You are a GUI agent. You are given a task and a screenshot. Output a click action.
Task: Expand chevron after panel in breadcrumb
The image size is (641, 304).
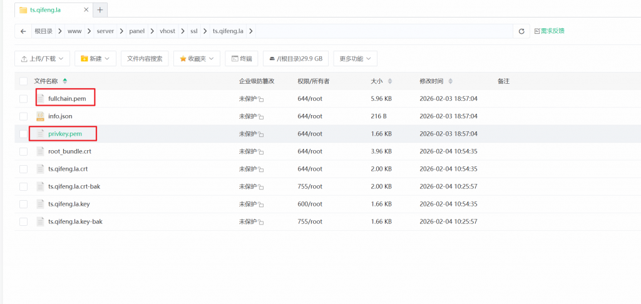pyautogui.click(x=151, y=31)
